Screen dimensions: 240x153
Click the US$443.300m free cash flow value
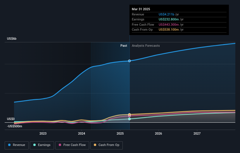click(169, 25)
